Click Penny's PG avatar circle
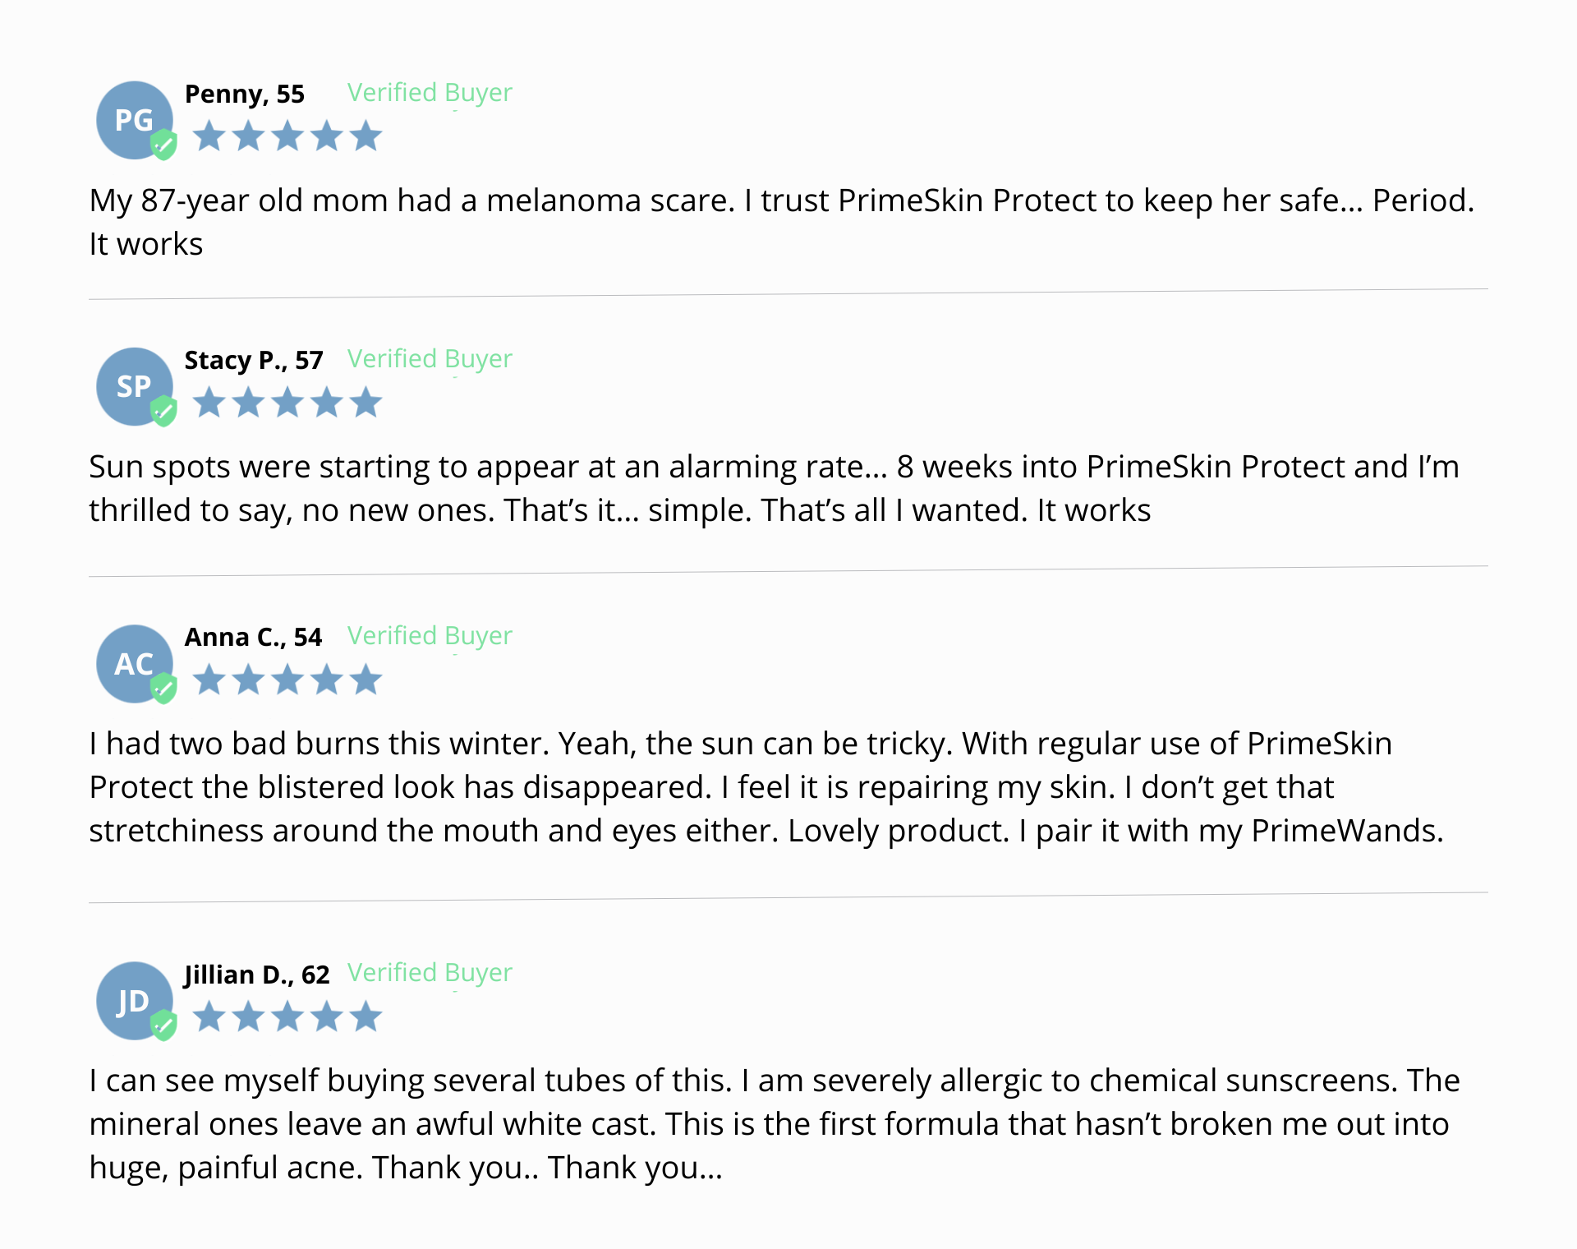 pos(132,119)
